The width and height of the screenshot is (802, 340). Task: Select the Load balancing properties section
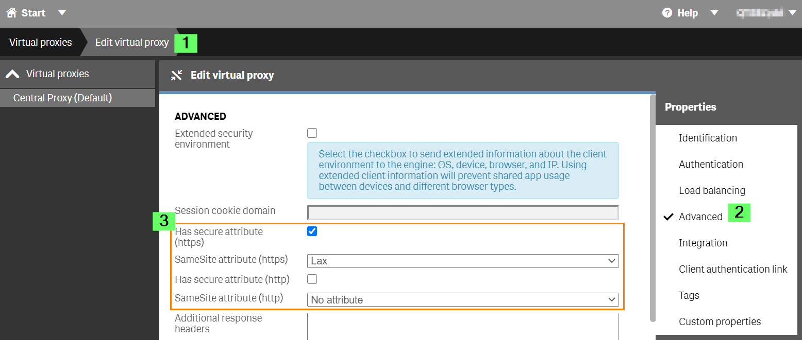(712, 190)
